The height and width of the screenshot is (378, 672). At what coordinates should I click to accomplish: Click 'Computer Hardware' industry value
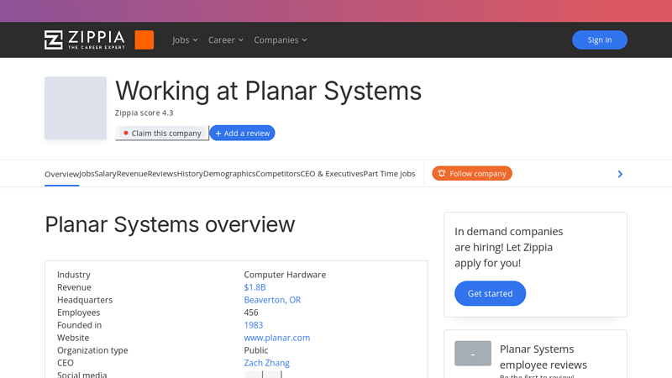pos(285,275)
